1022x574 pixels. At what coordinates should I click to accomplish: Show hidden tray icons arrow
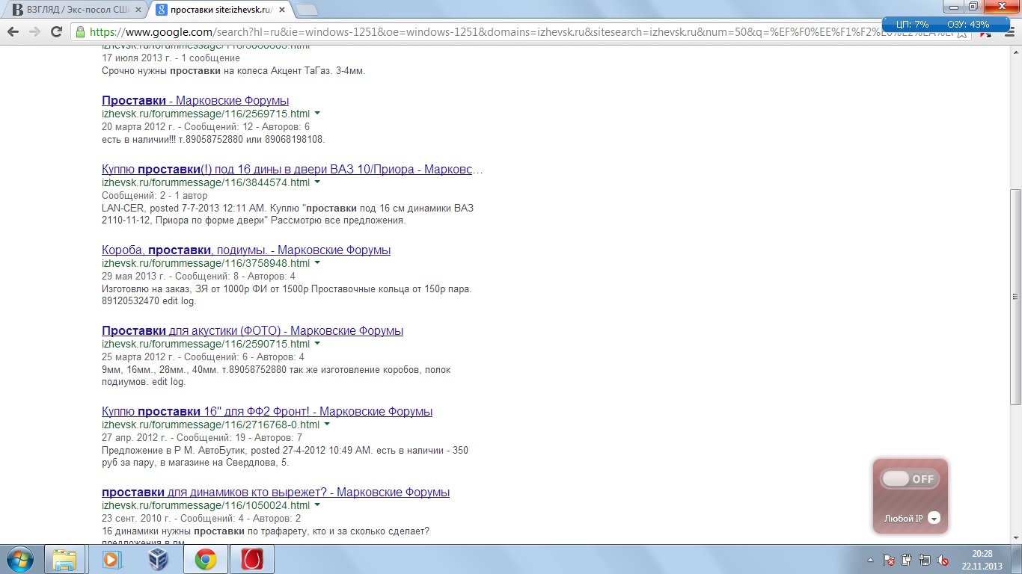tap(870, 559)
